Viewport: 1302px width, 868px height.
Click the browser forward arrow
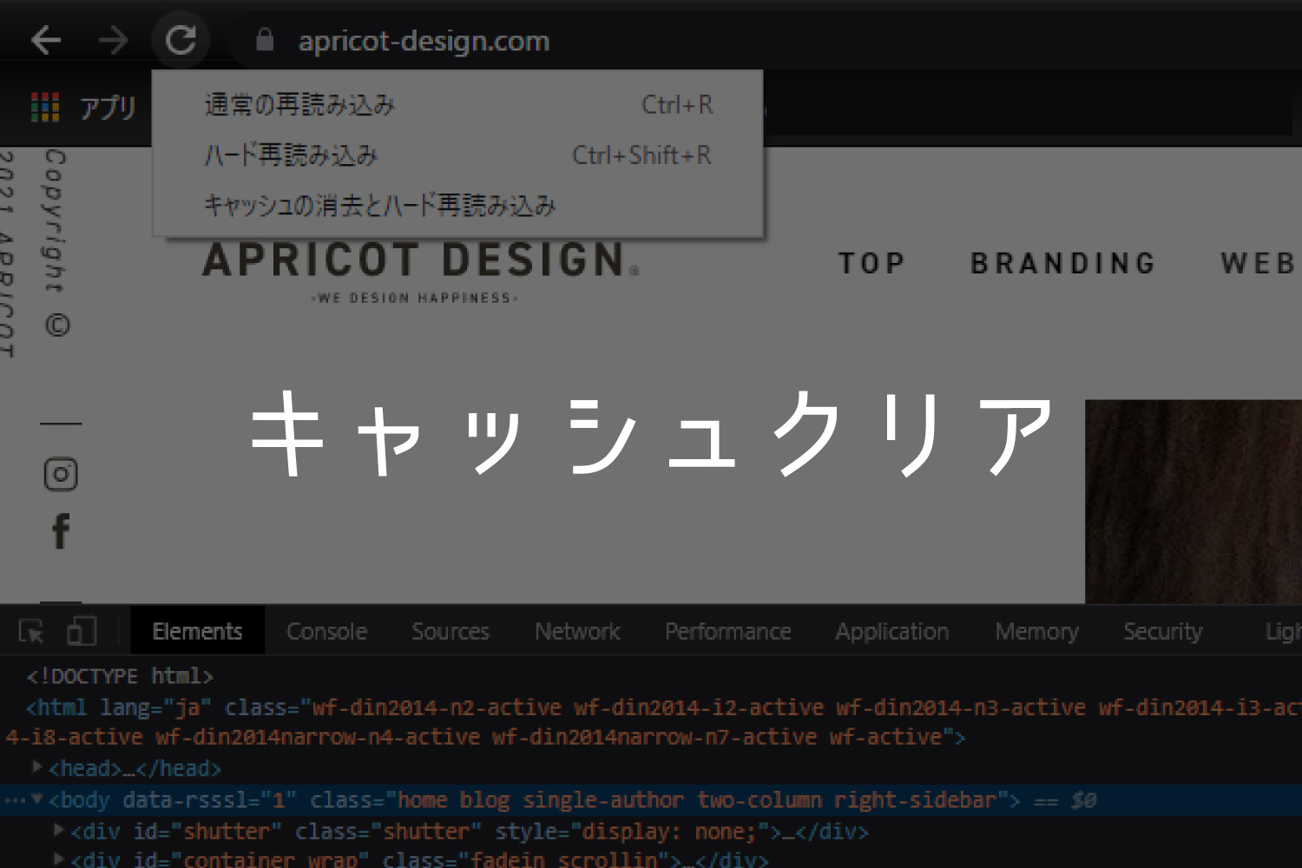[113, 40]
